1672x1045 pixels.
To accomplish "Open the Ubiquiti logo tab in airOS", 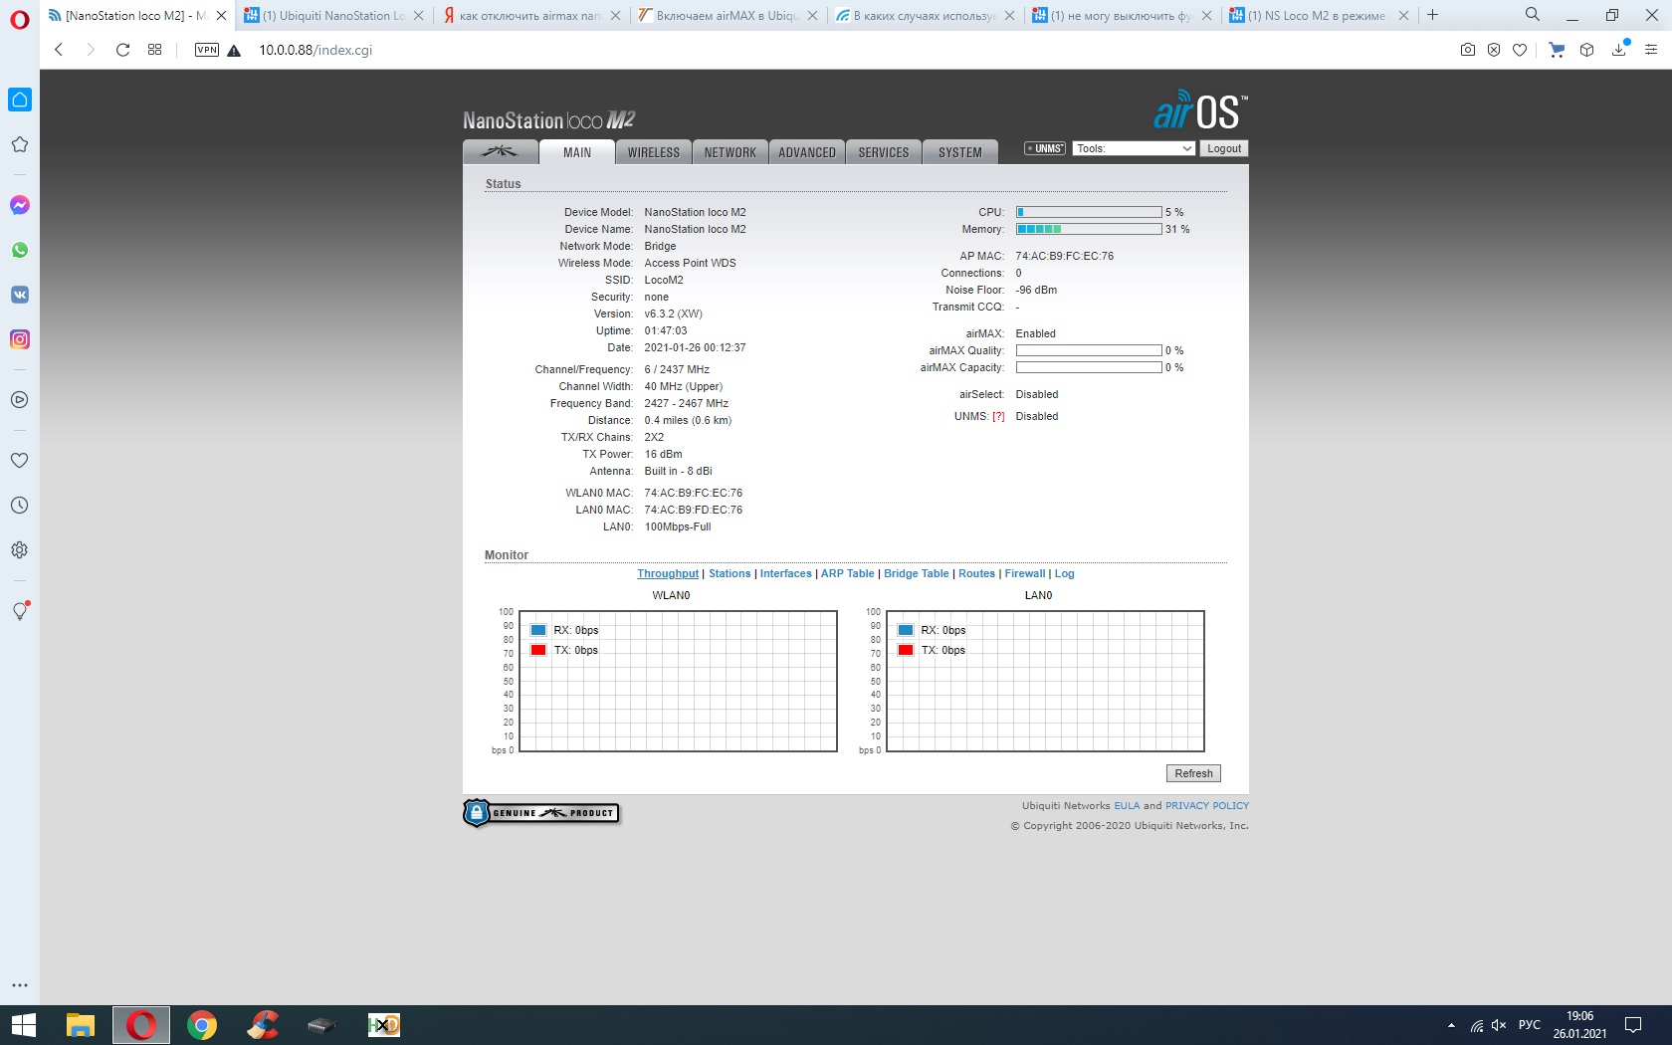I will (501, 152).
